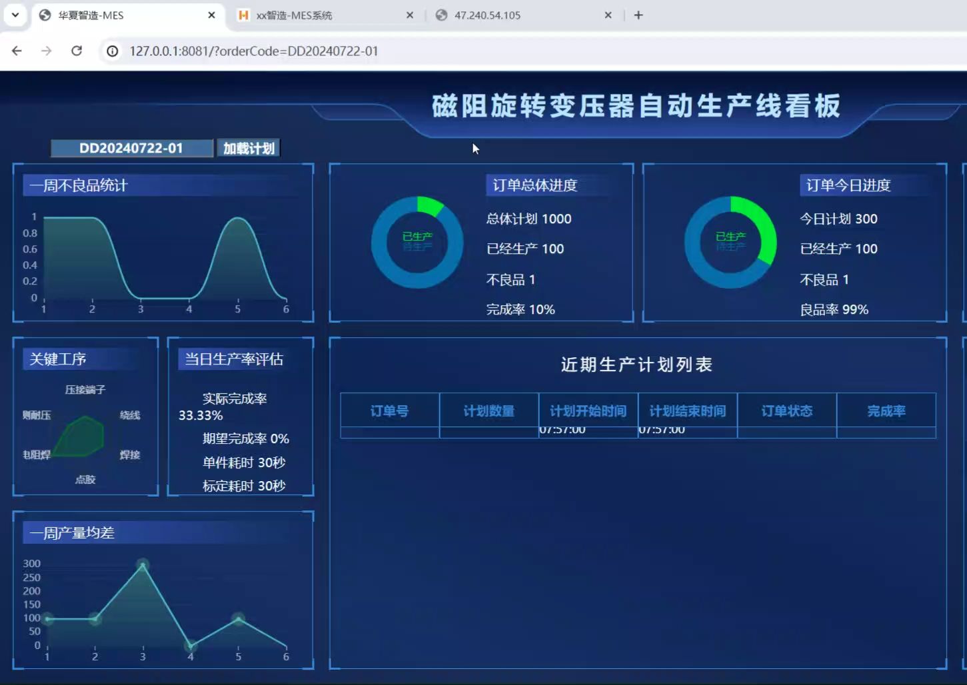Close the 华夏智造-MES tab

(211, 15)
